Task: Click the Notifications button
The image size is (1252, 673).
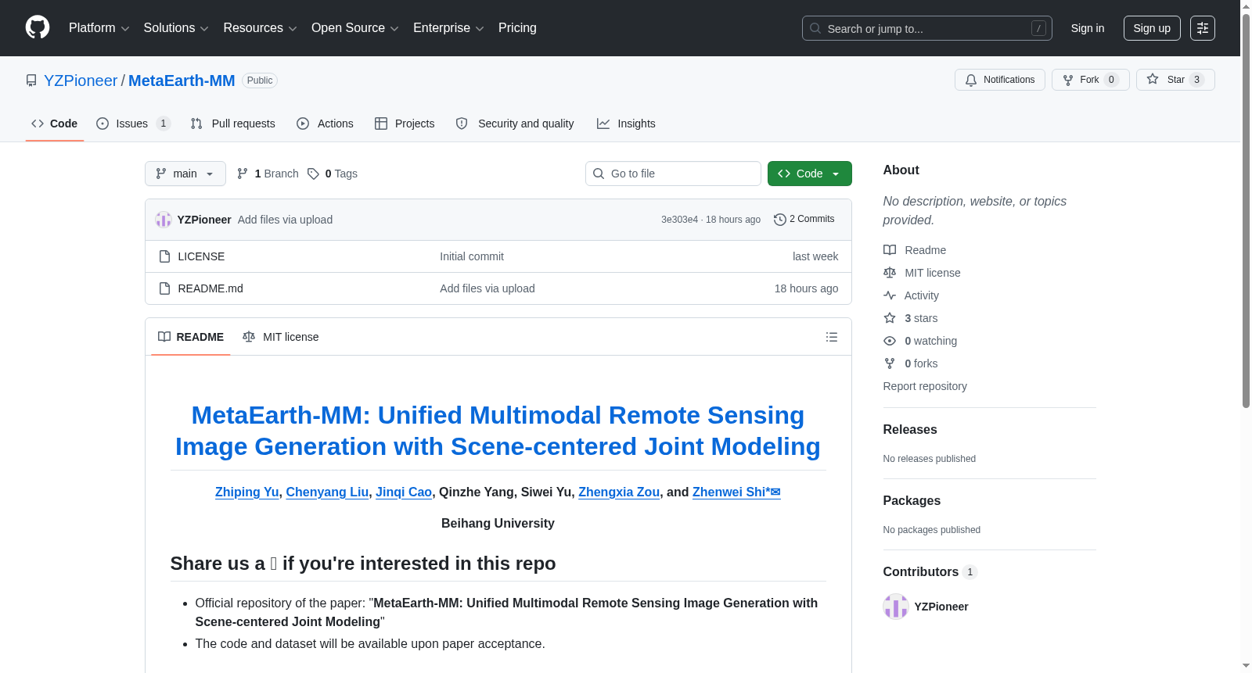Action: pos(1000,80)
